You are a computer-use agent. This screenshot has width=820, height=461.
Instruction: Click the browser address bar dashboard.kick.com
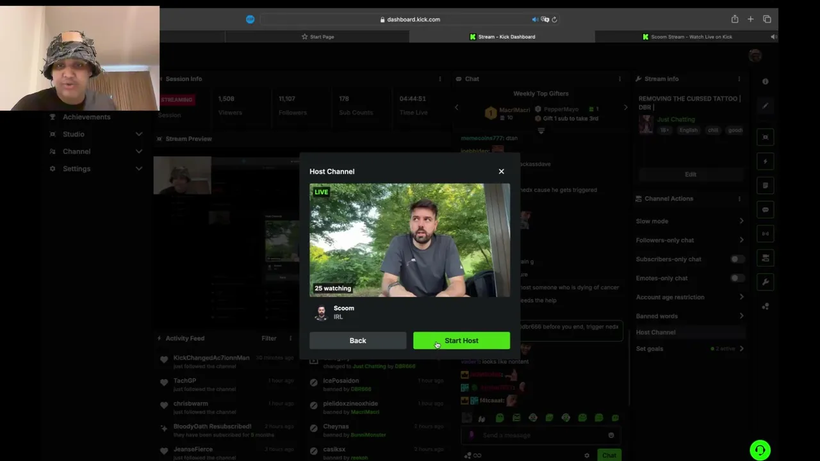point(410,19)
